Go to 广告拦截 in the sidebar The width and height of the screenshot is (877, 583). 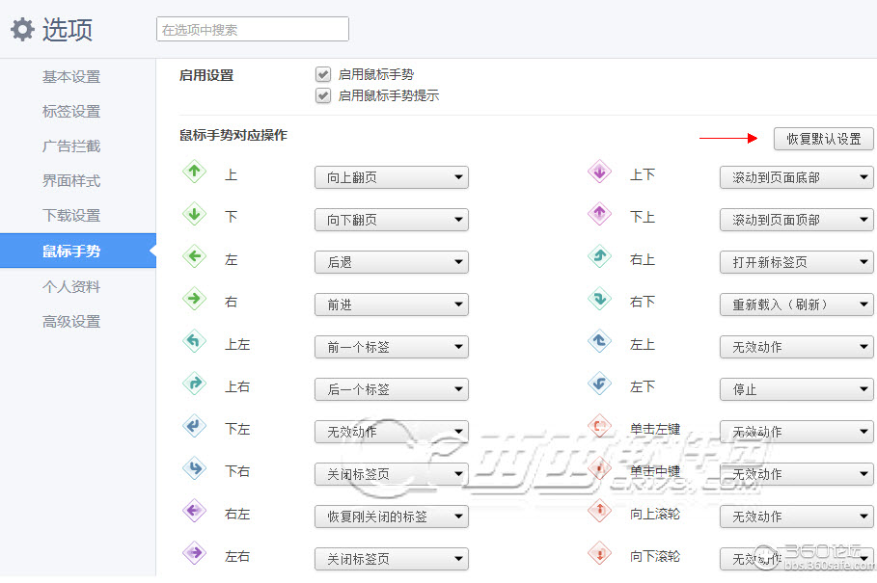(x=71, y=146)
